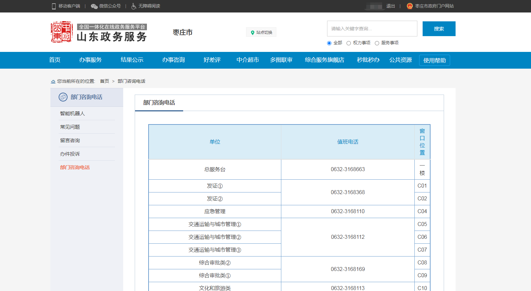The height and width of the screenshot is (291, 531).
Task: Select the 全部 radio button
Action: coord(329,43)
